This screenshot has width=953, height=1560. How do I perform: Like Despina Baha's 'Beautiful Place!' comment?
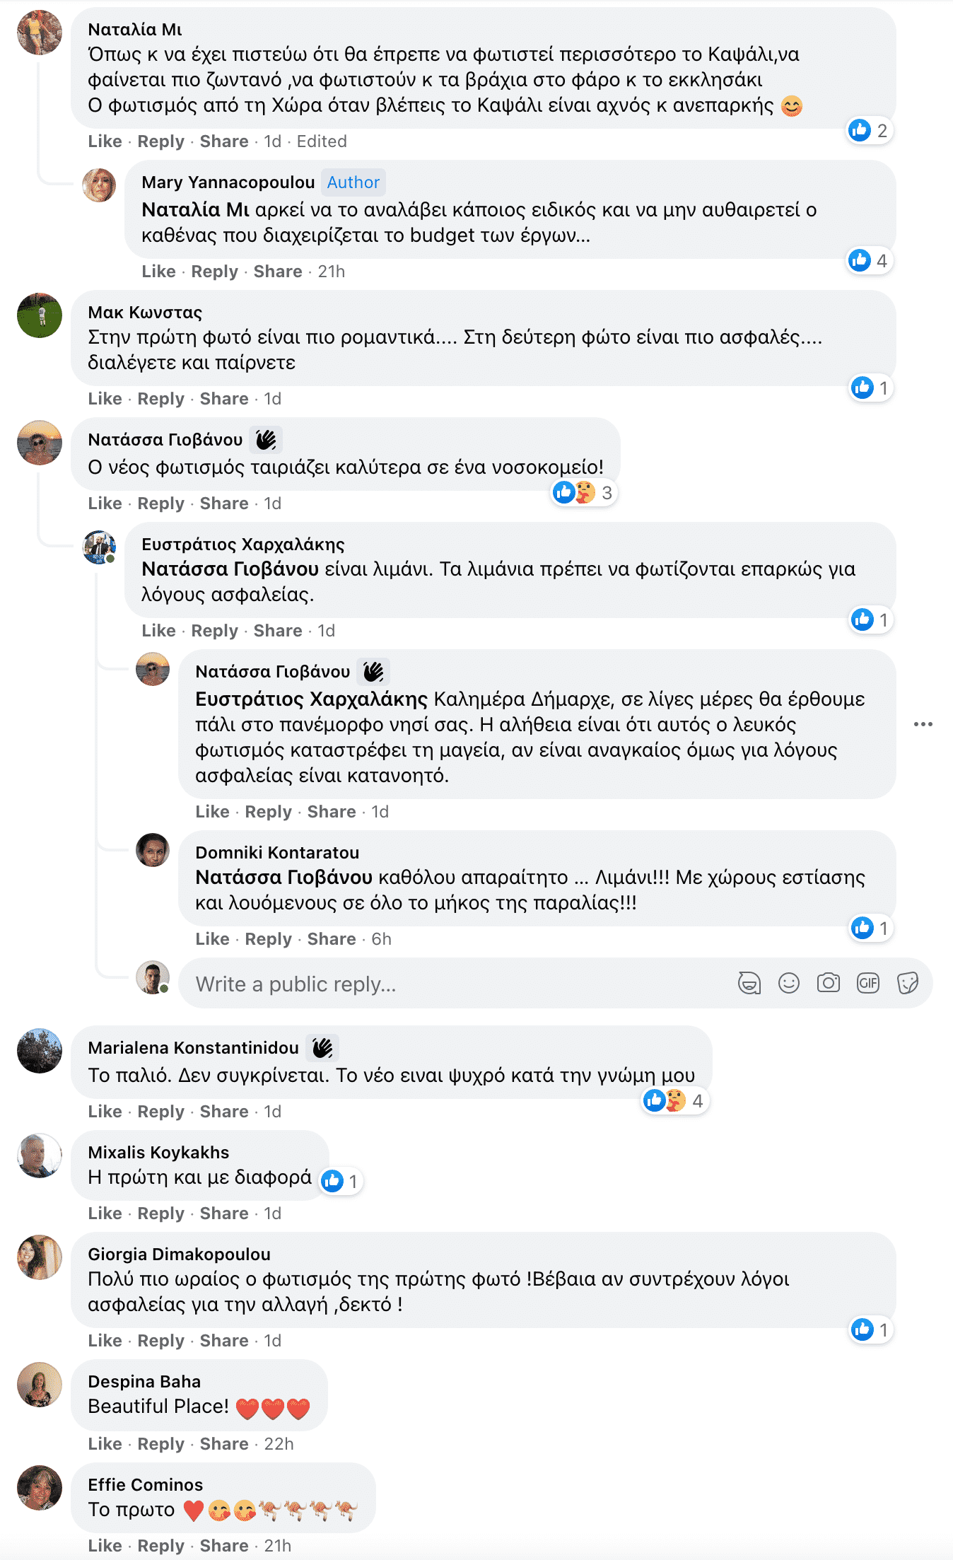coord(105,1444)
